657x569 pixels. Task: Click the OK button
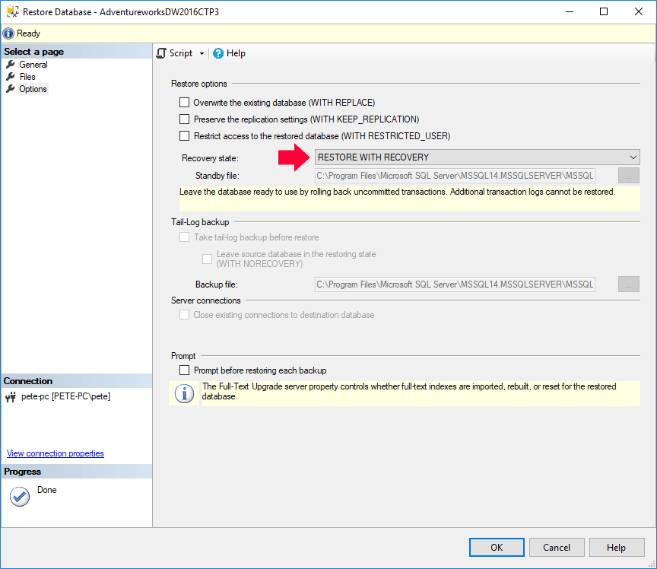pos(497,547)
